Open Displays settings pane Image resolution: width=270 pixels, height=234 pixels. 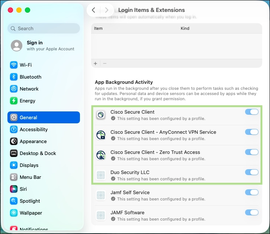(44, 165)
